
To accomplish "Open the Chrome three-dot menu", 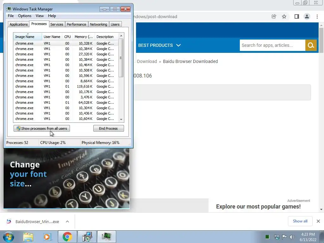I will coord(317,16).
